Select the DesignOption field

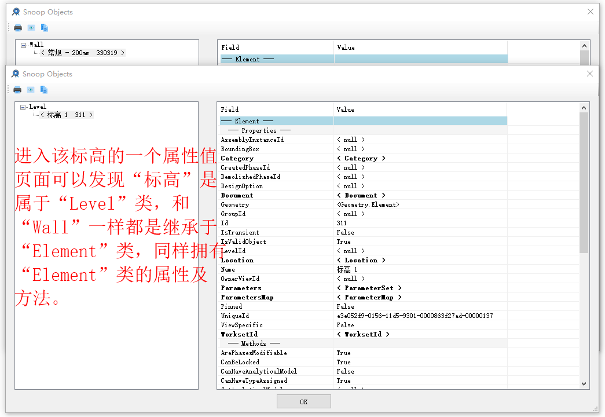coord(242,186)
